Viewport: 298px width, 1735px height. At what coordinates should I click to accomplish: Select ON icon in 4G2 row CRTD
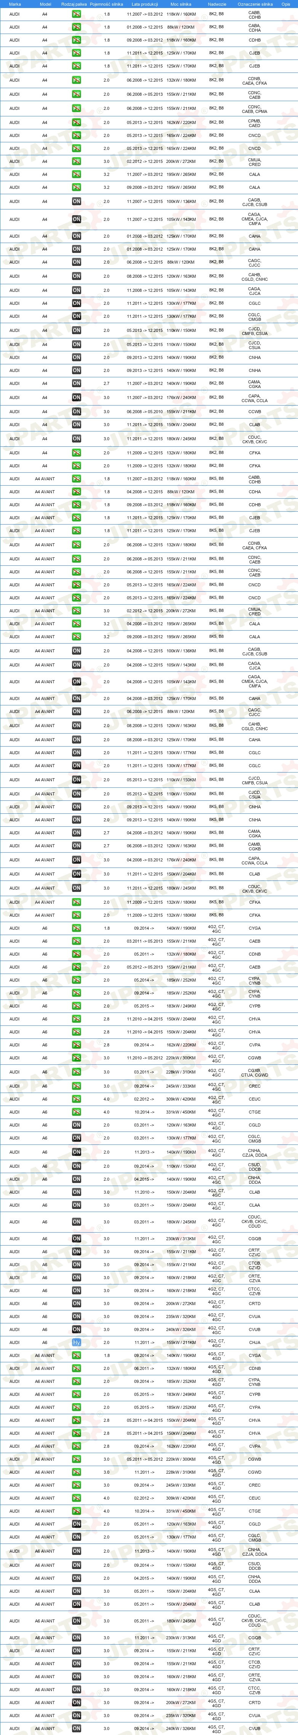(x=77, y=1303)
